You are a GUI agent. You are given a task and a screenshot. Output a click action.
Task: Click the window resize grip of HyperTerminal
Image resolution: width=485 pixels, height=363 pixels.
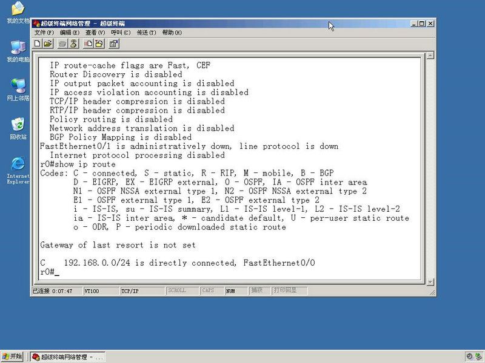432,292
